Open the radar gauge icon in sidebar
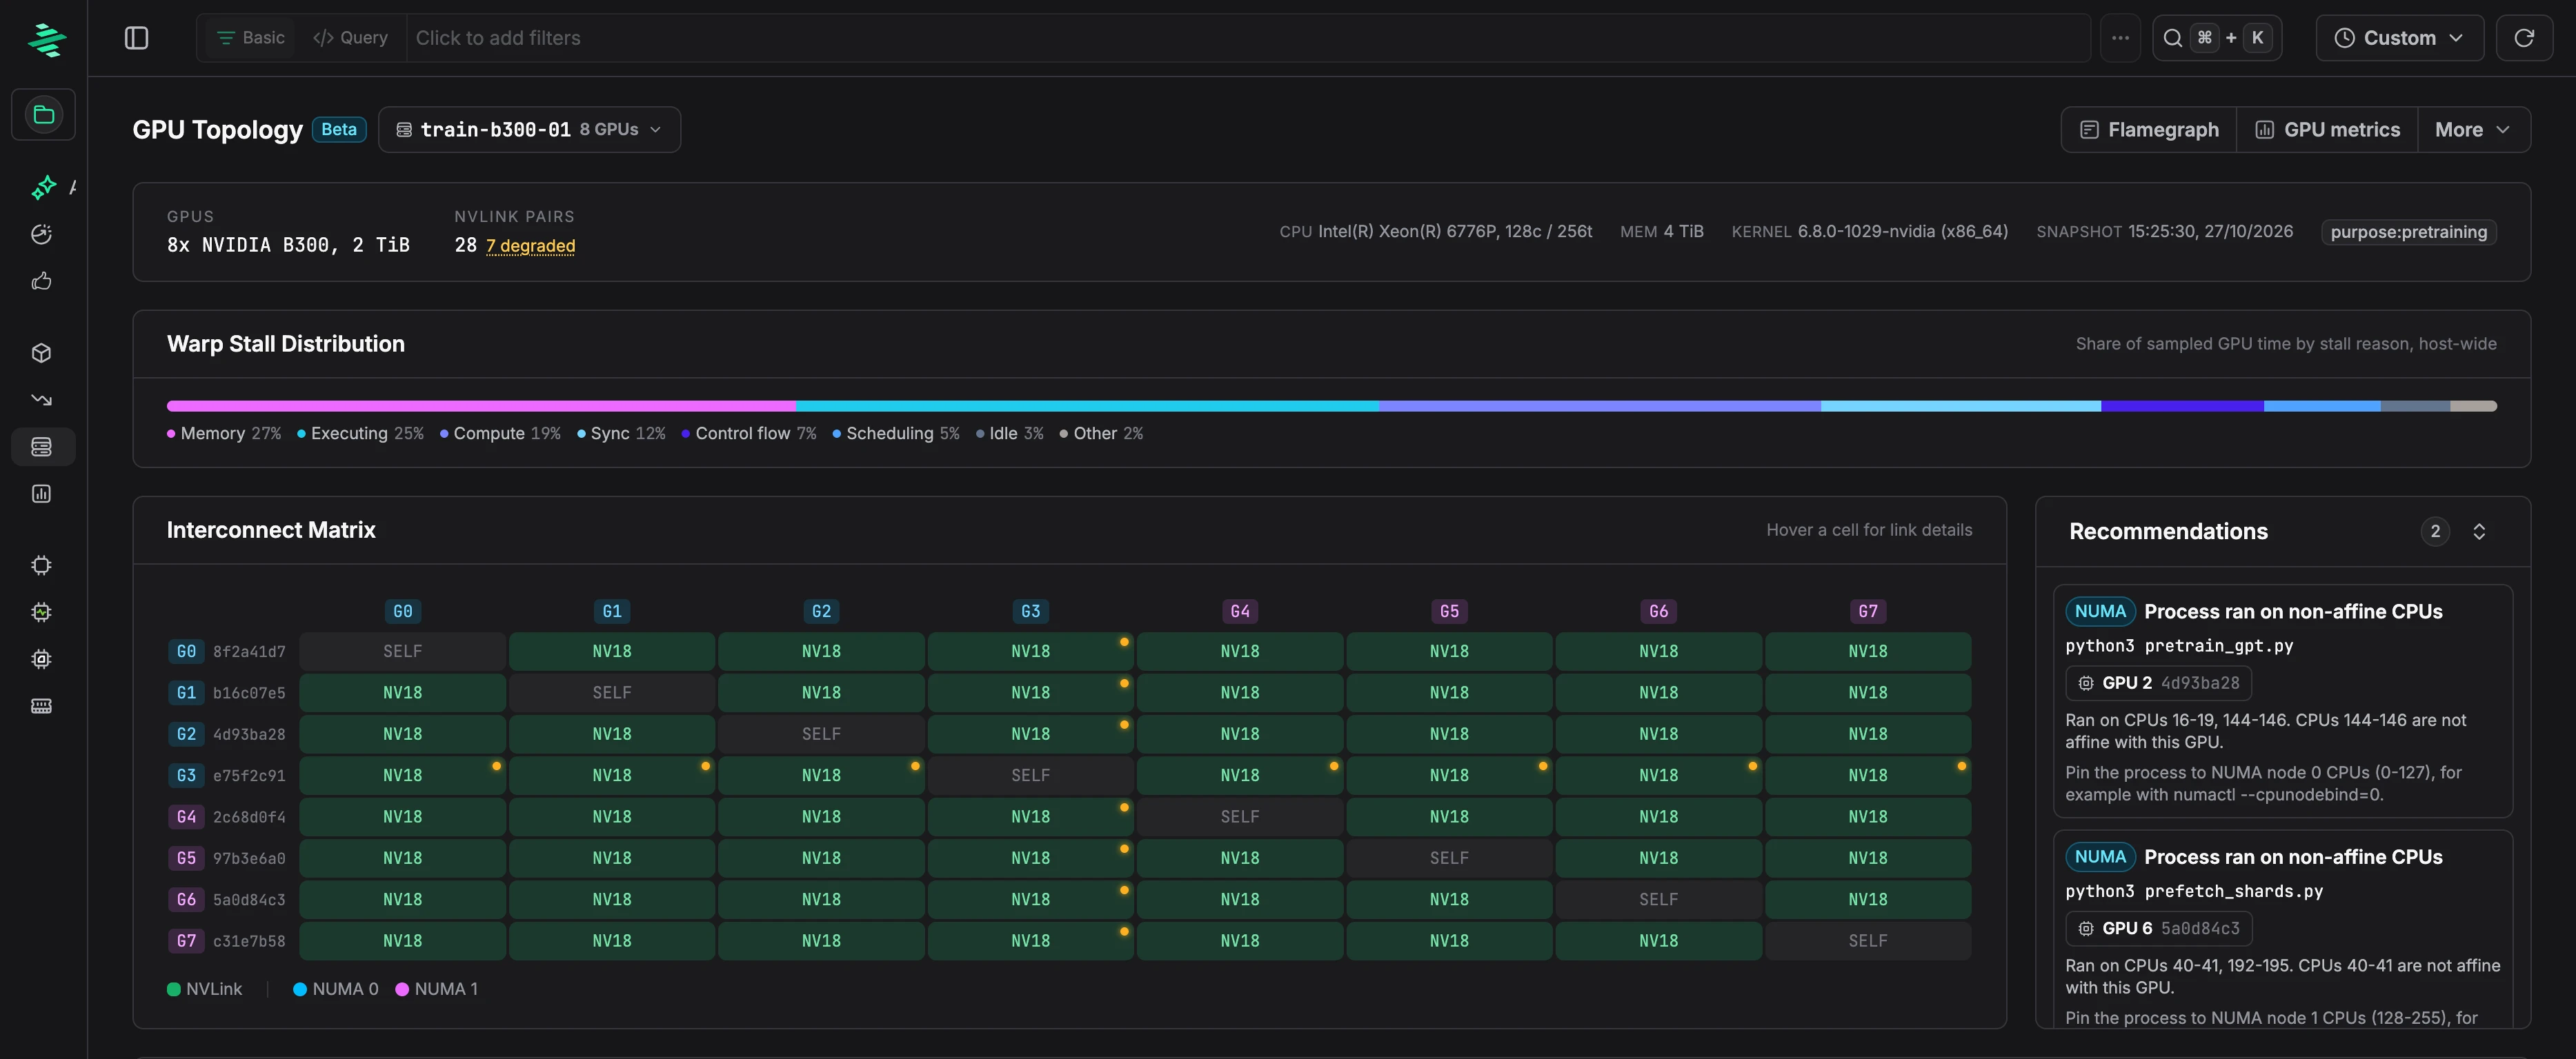The width and height of the screenshot is (2576, 1059). tap(41, 234)
